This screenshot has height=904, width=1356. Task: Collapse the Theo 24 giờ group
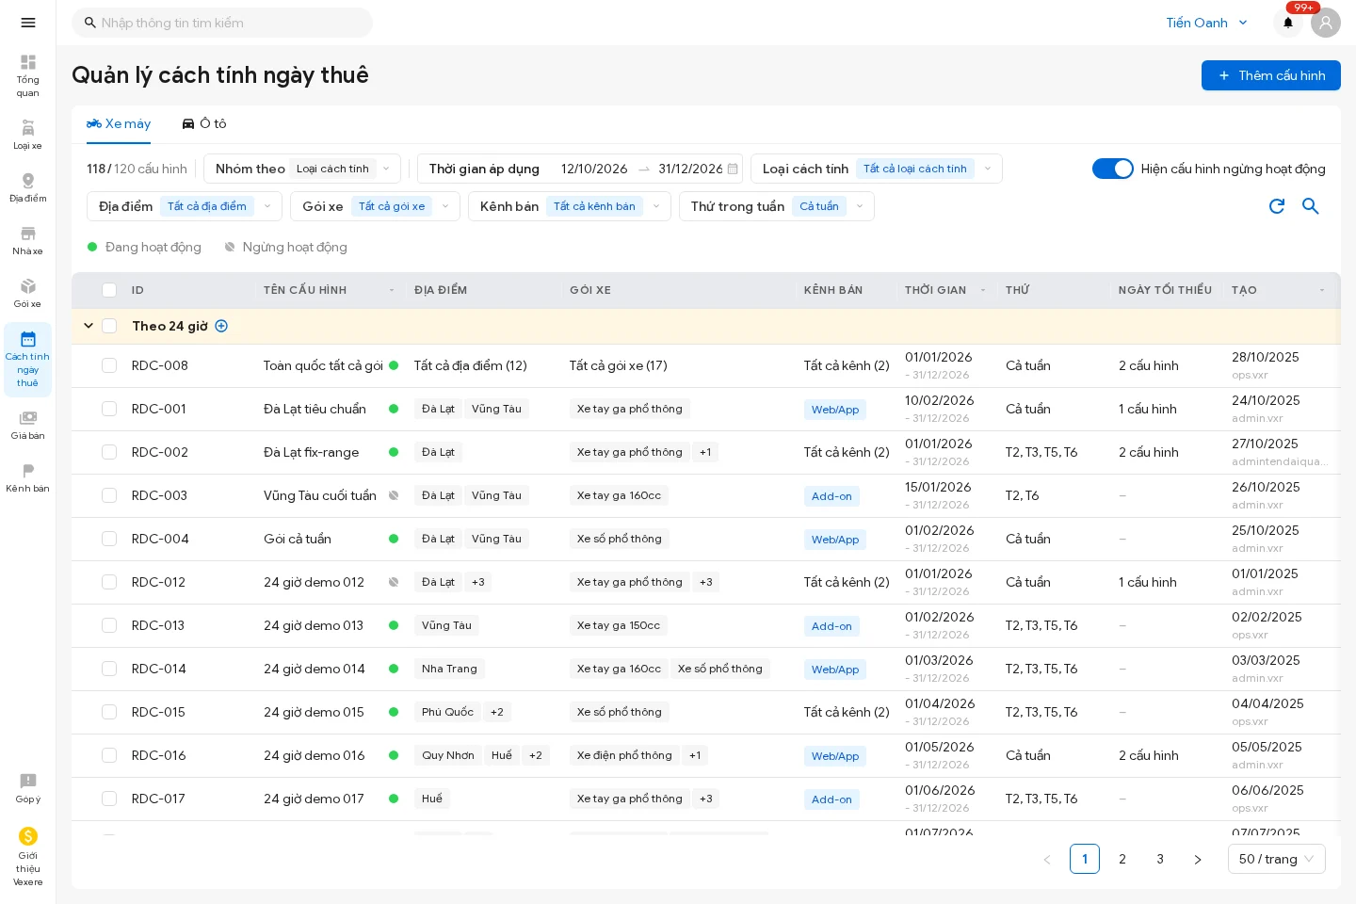coord(89,326)
